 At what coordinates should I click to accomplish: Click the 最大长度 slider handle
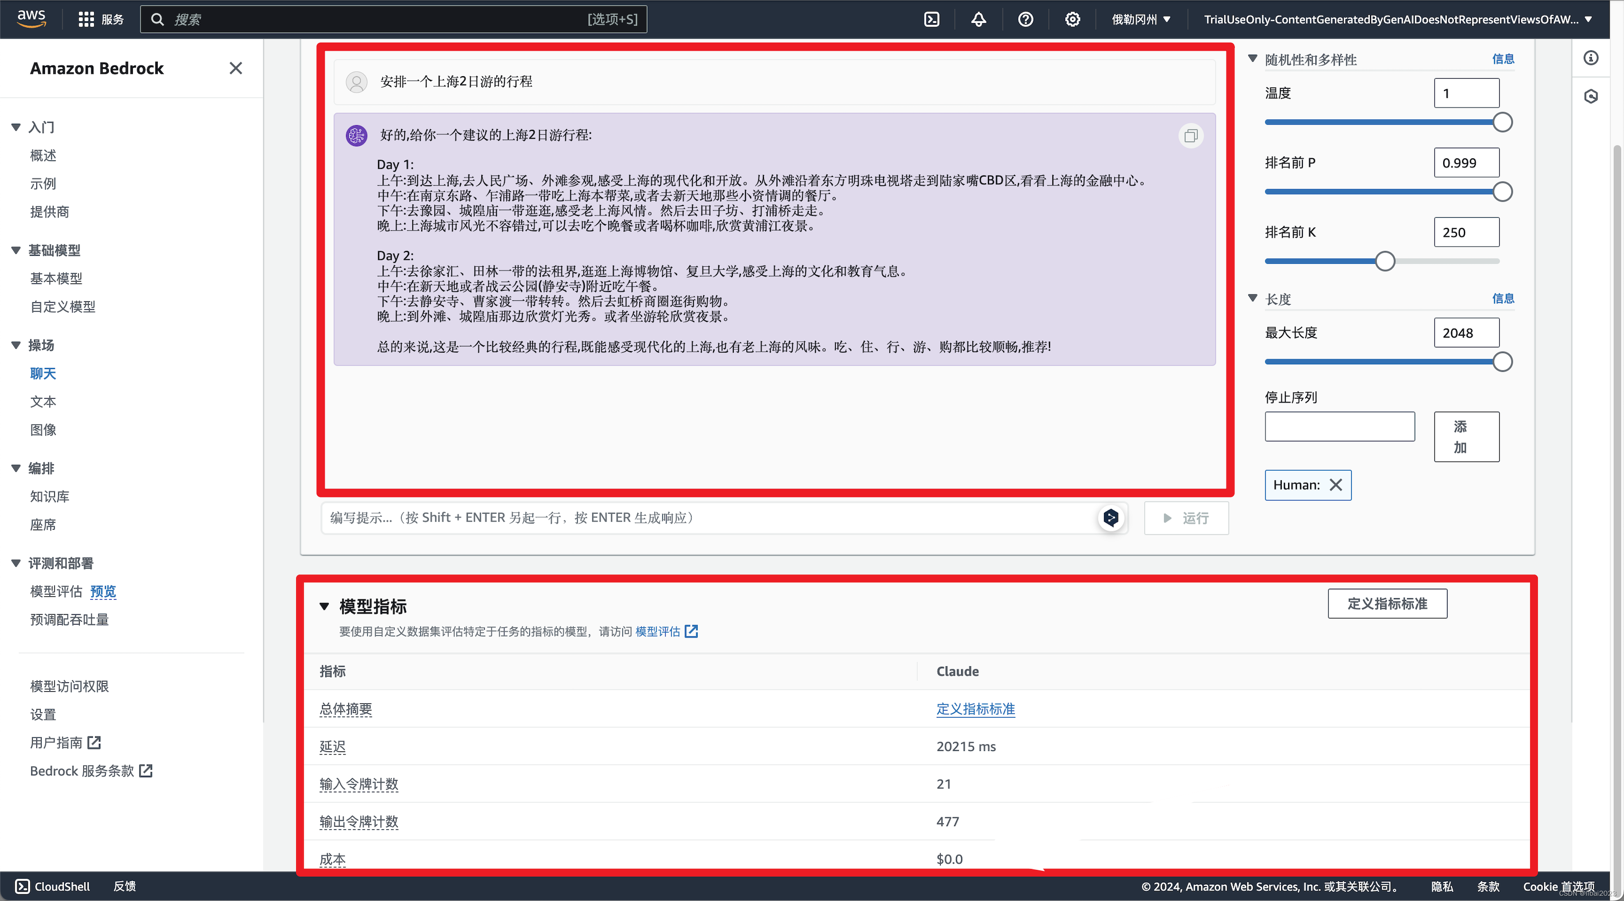click(x=1502, y=362)
